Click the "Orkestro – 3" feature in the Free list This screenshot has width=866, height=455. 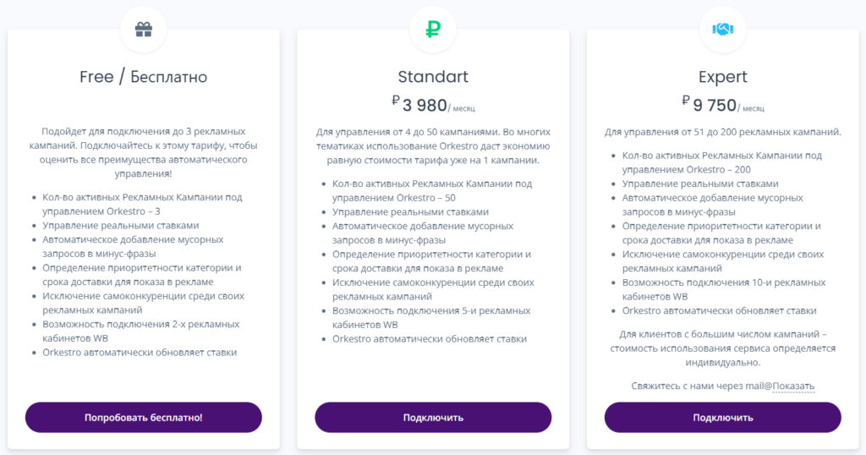pyautogui.click(x=142, y=204)
